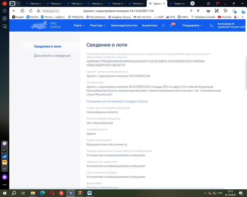Click the lock icon in the address bar
The height and width of the screenshot is (197, 247).
point(39,11)
